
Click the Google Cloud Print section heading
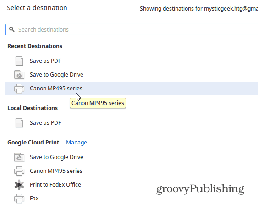pos(33,143)
